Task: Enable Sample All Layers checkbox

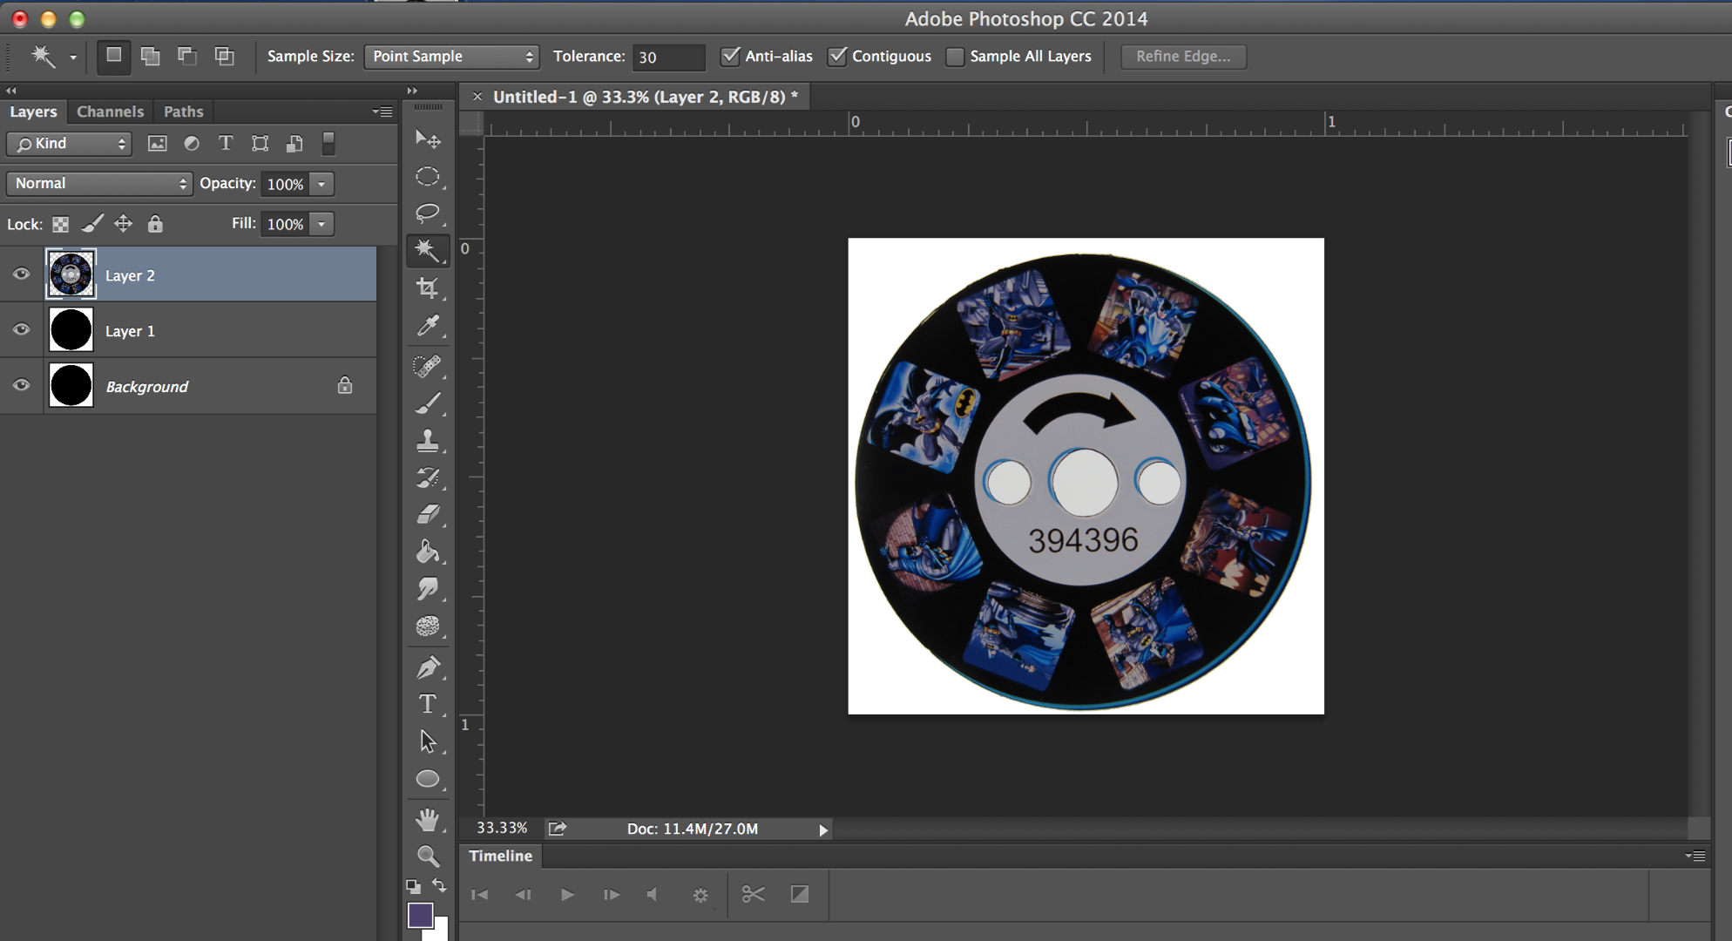Action: point(956,57)
